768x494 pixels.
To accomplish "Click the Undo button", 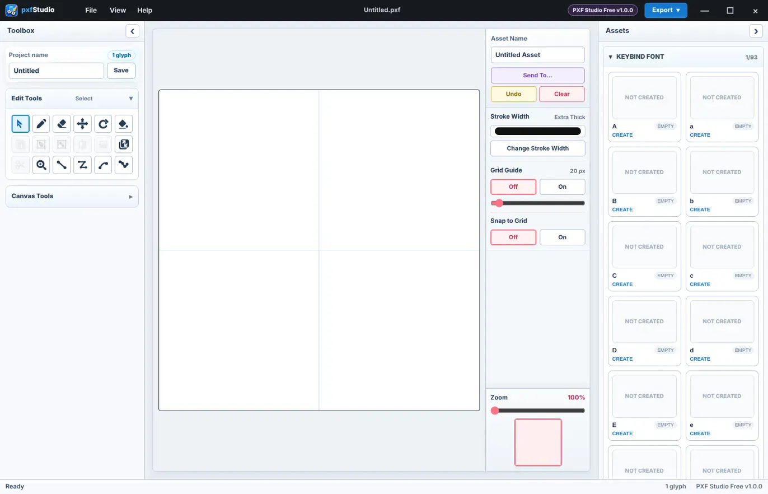I will click(513, 94).
